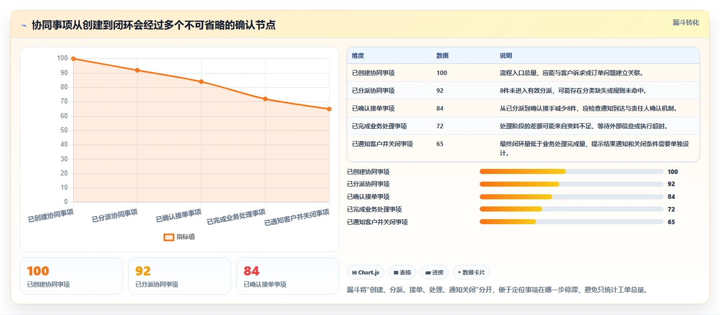720x315 pixels.
Task: Click the x-axis label 已分派协同事项
Action: point(115,216)
